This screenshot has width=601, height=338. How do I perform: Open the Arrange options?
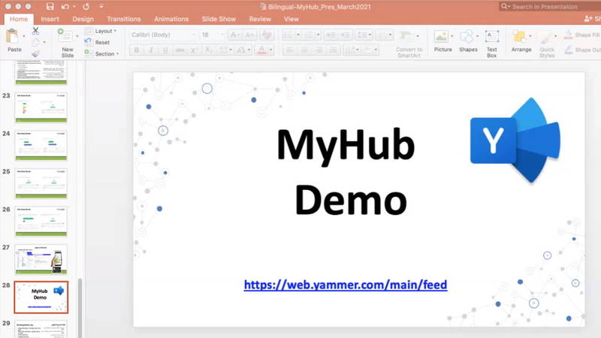click(521, 41)
